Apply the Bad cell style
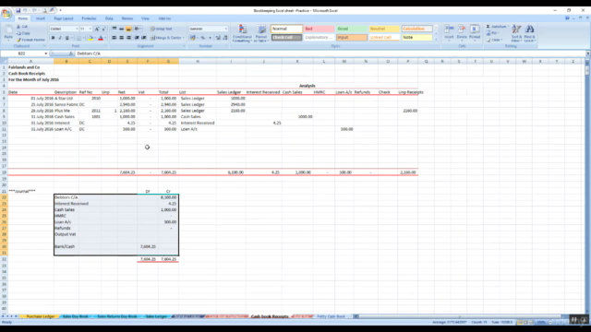This screenshot has height=332, width=591. [x=319, y=29]
